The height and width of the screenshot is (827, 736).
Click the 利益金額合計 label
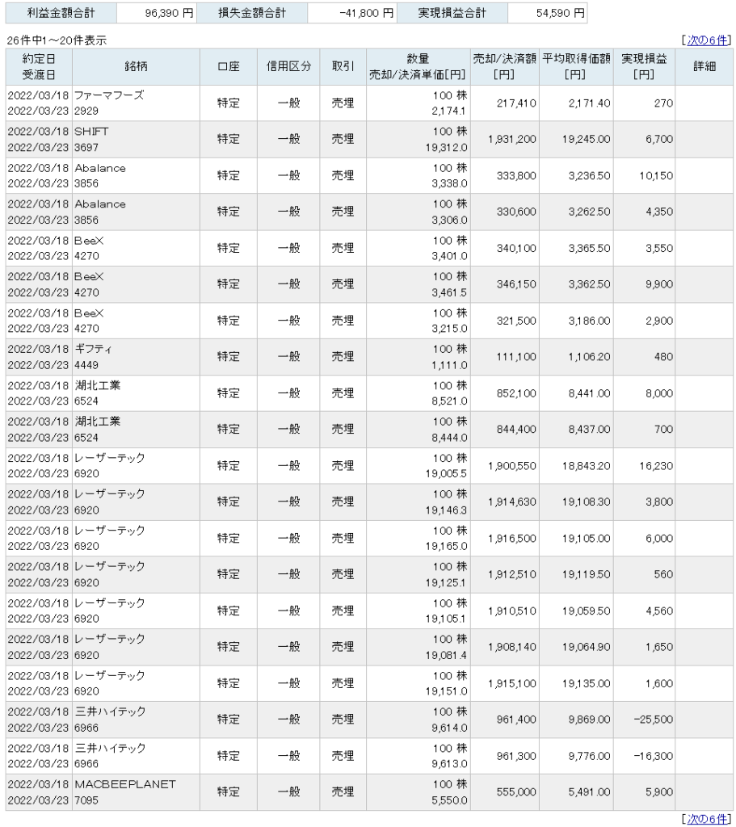point(61,13)
